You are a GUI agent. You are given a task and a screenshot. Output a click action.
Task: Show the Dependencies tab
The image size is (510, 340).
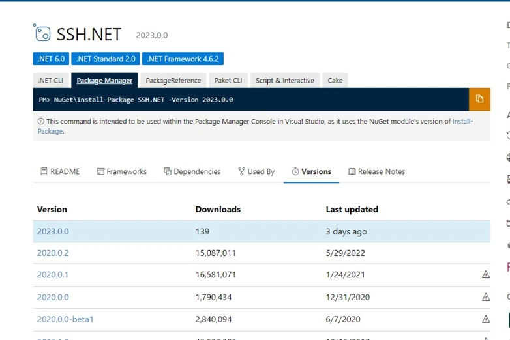point(192,171)
